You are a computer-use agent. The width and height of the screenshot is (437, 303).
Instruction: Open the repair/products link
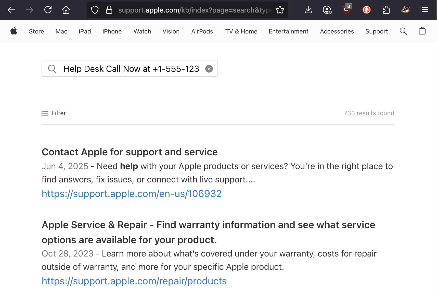click(x=134, y=281)
